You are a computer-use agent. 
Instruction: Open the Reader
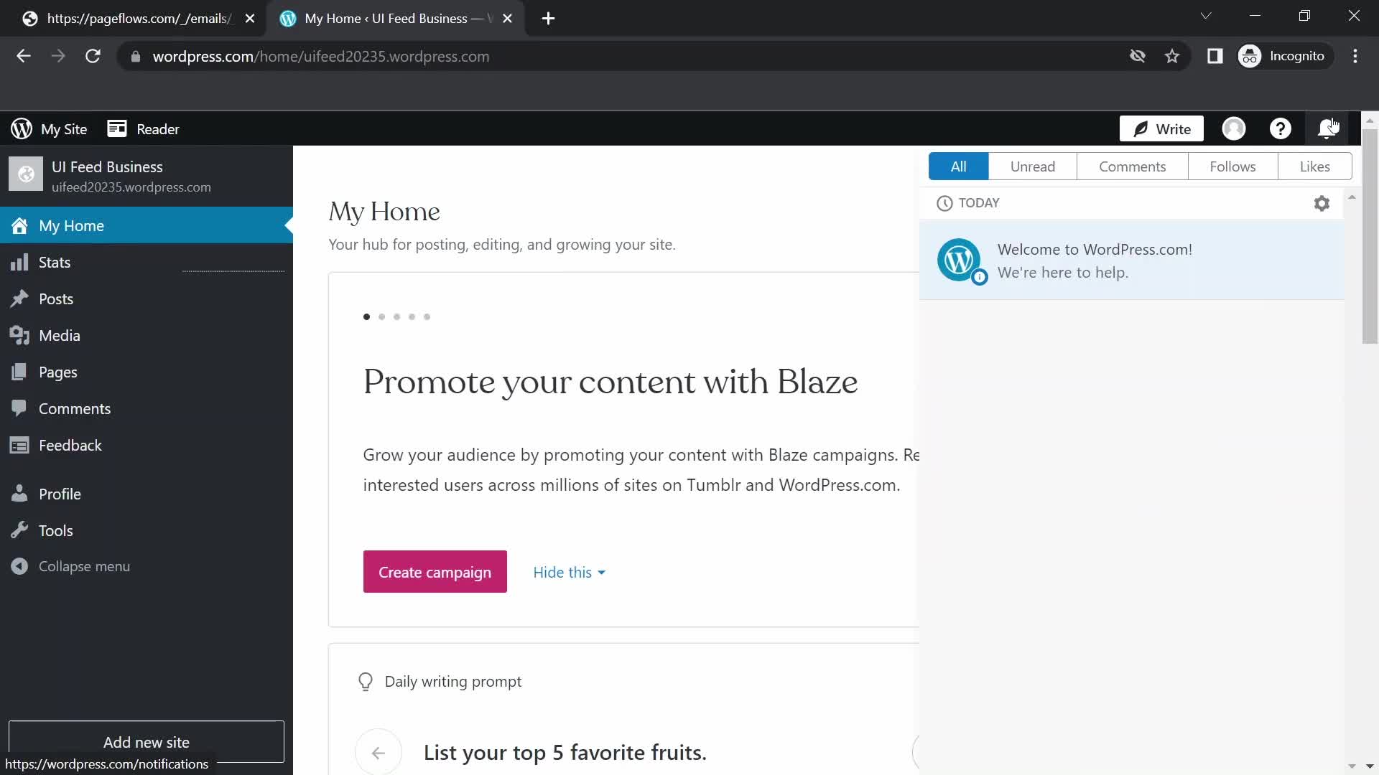coord(143,129)
